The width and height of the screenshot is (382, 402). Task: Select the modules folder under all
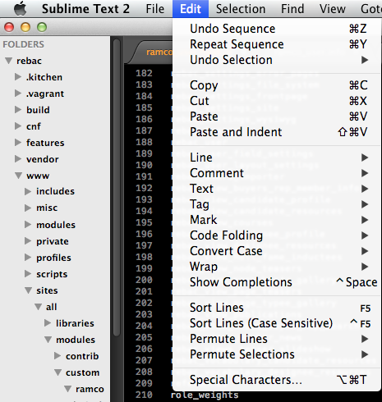(76, 340)
